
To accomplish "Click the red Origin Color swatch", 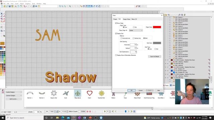I will (x=157, y=27).
